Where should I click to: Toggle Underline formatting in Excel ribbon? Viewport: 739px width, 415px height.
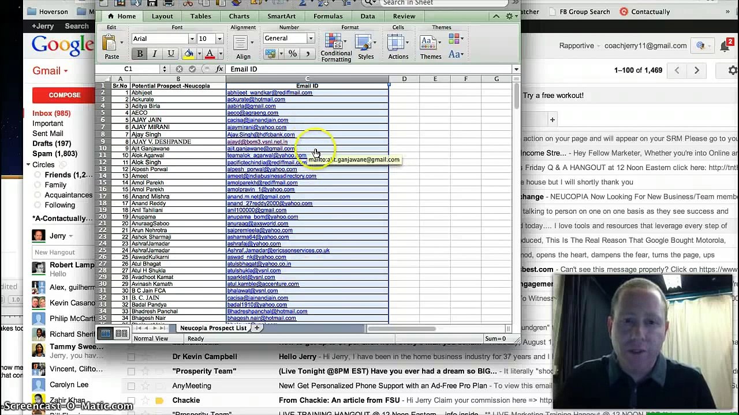pyautogui.click(x=171, y=54)
